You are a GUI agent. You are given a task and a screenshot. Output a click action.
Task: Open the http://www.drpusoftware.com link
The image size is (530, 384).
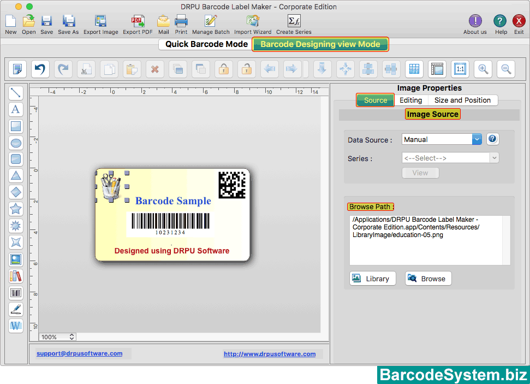(270, 354)
